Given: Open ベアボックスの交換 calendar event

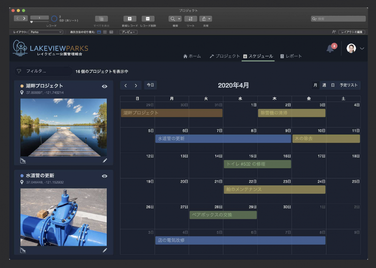Looking at the screenshot, I should pyautogui.click(x=223, y=215).
